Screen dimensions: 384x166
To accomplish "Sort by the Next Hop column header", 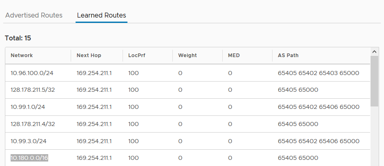I will [x=89, y=55].
